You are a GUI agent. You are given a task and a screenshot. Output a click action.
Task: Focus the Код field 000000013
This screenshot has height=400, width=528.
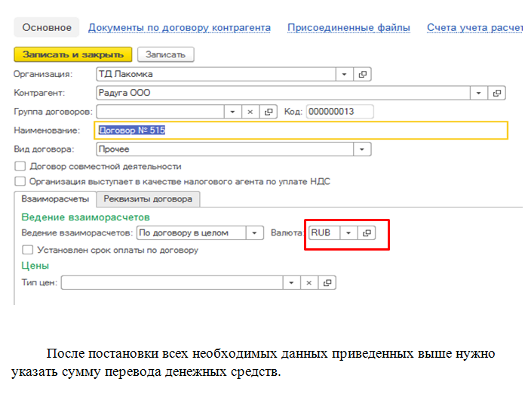point(339,112)
